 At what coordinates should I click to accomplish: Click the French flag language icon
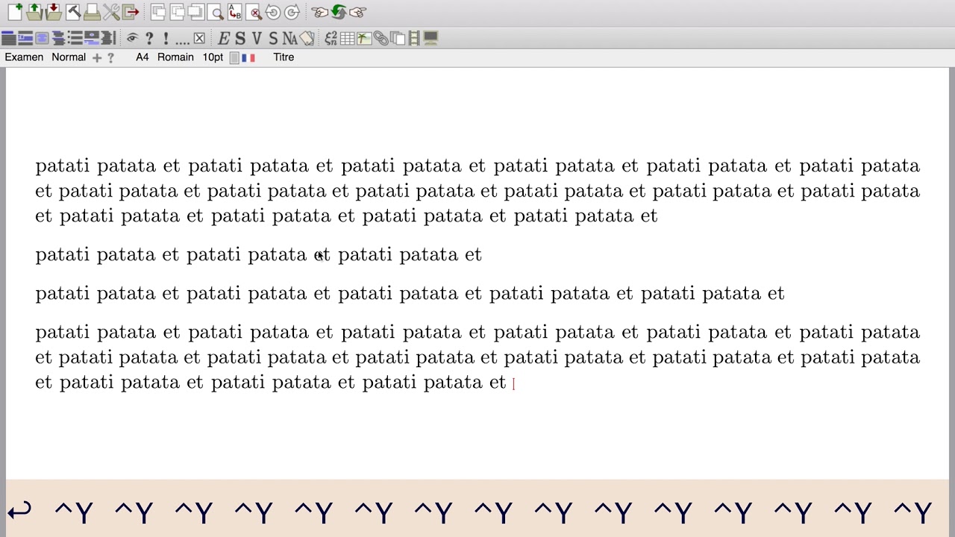point(248,57)
